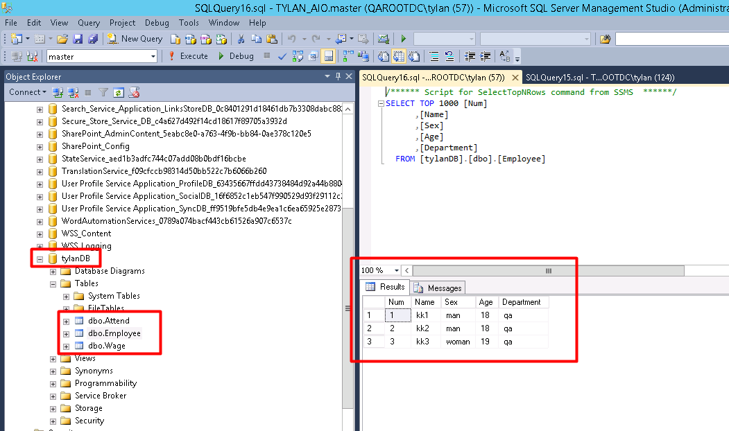
Task: Click the query editor horizontal scrollbar thumb
Action: [x=548, y=270]
